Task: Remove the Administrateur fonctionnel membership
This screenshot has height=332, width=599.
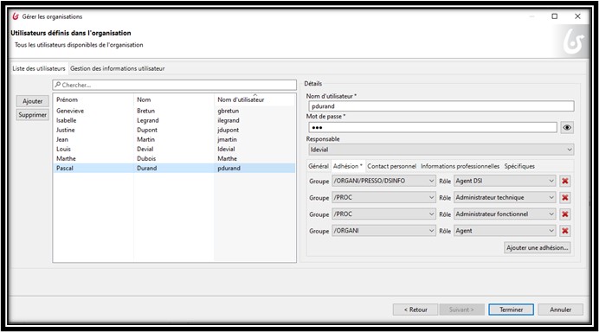Action: click(565, 214)
